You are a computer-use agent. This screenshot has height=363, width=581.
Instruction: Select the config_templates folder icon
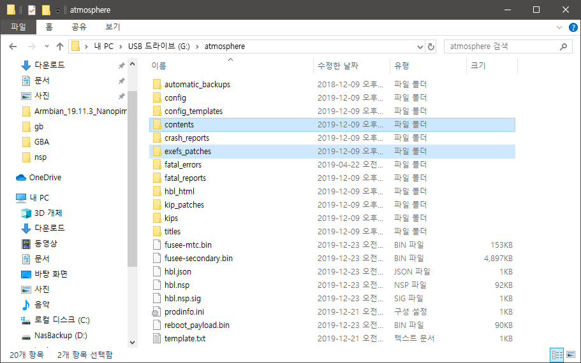pos(157,111)
